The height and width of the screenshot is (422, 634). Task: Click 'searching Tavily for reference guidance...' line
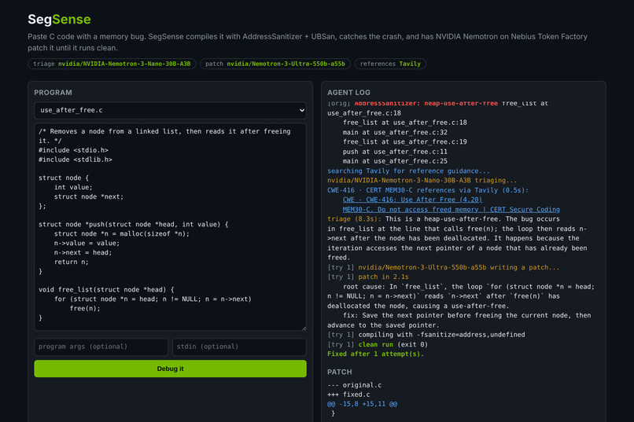click(408, 171)
